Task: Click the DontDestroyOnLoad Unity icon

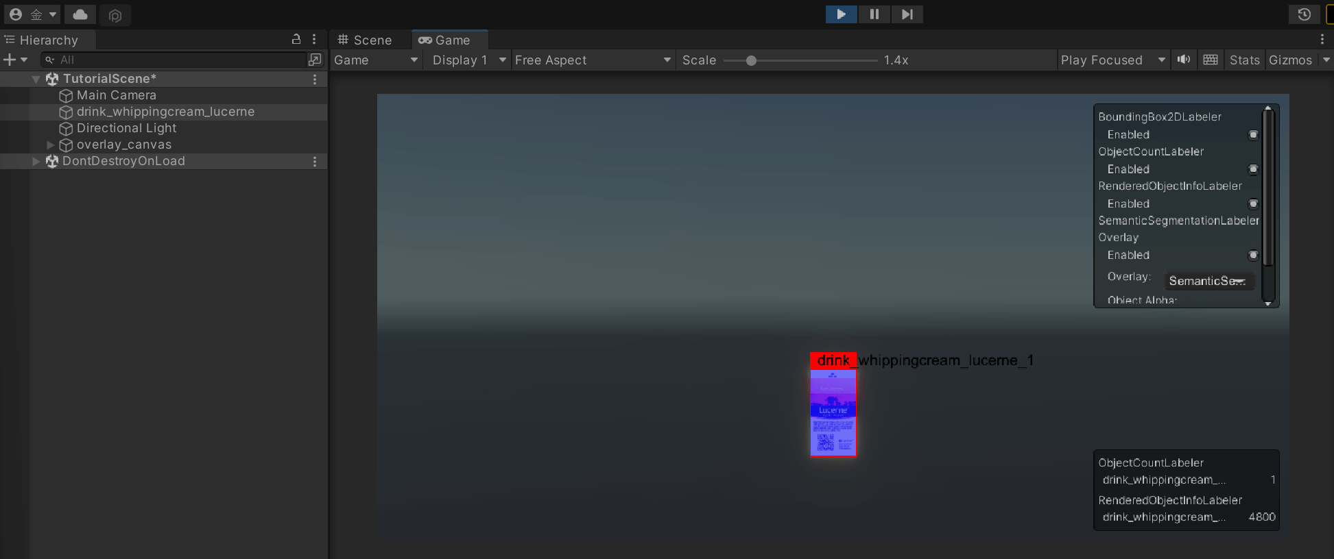Action: 52,161
